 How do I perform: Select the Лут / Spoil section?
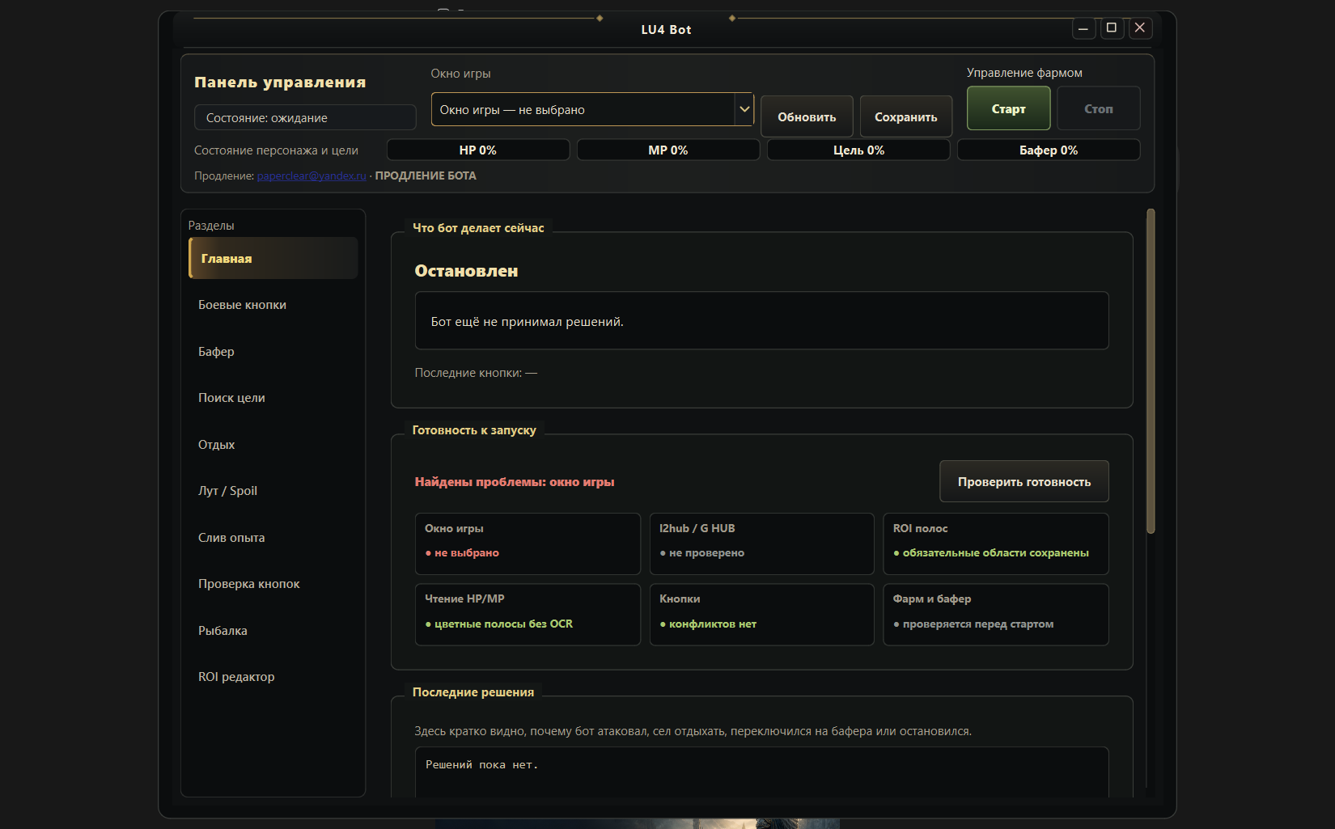tap(273, 491)
